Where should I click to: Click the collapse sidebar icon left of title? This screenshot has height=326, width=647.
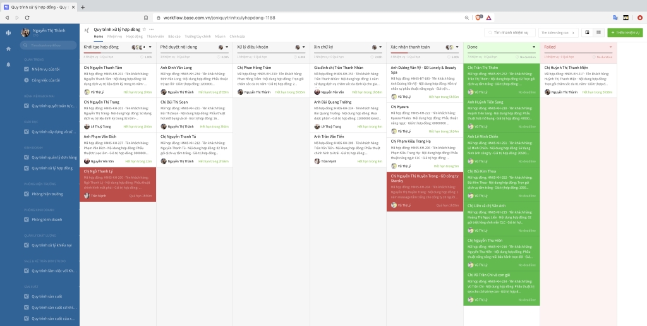pyautogui.click(x=87, y=29)
